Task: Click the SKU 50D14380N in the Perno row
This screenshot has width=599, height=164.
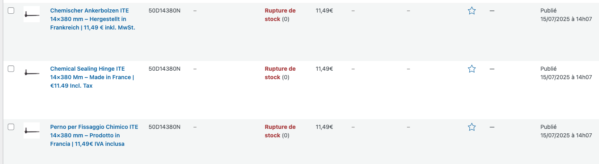Action: [165, 127]
